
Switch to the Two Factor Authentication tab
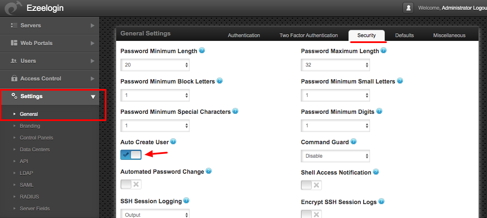(308, 35)
